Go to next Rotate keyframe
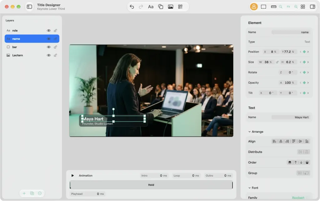 click(x=308, y=72)
